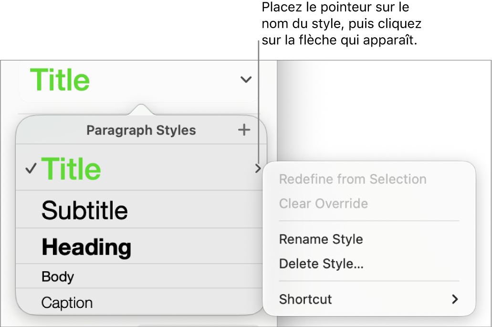Click Rename Style

click(x=321, y=239)
